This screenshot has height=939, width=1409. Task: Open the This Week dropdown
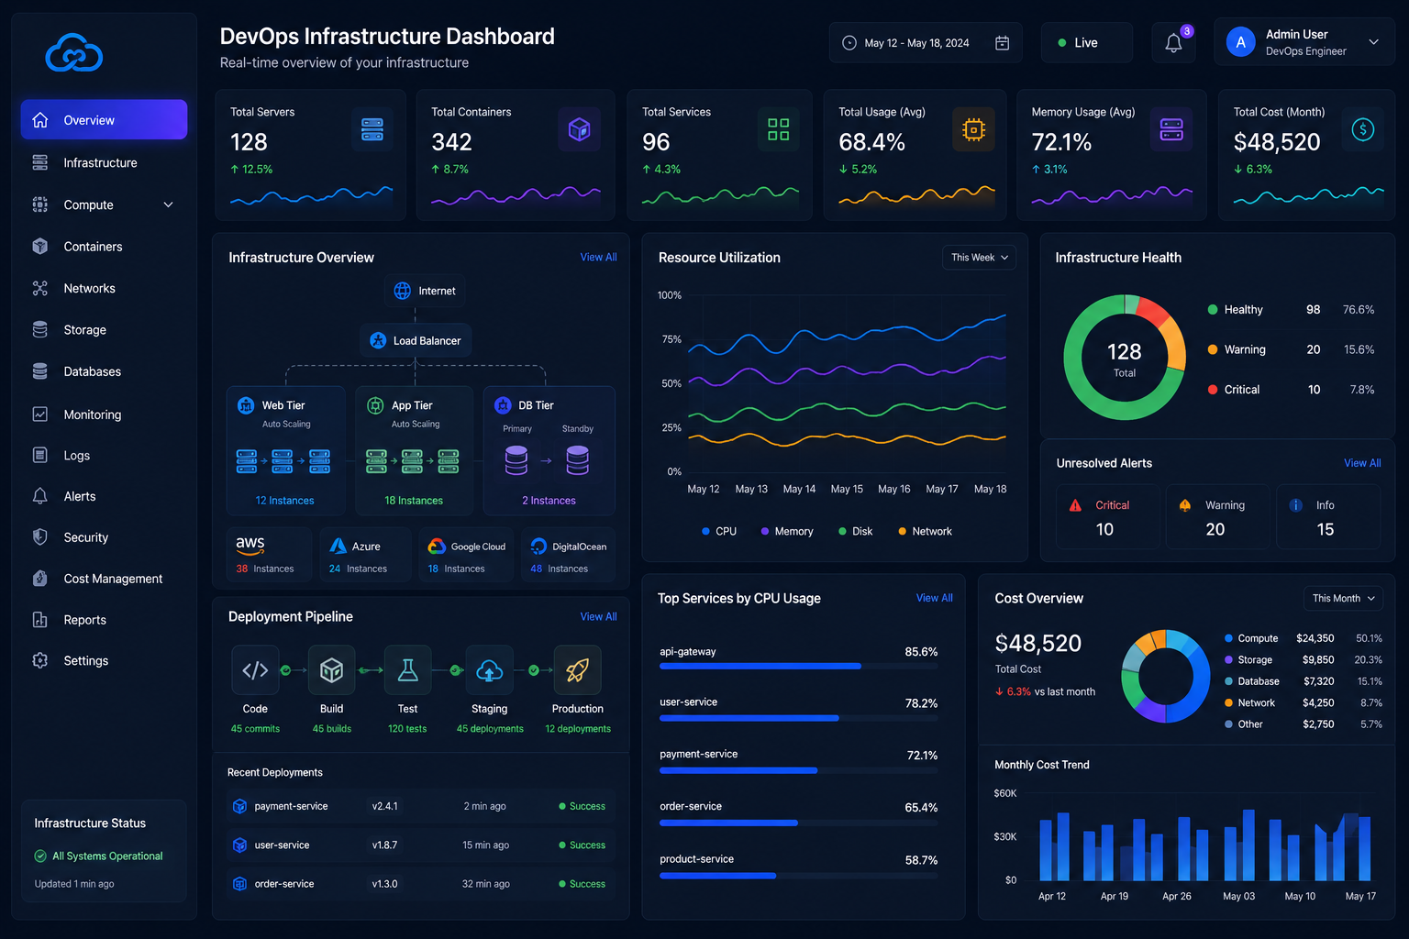click(979, 258)
